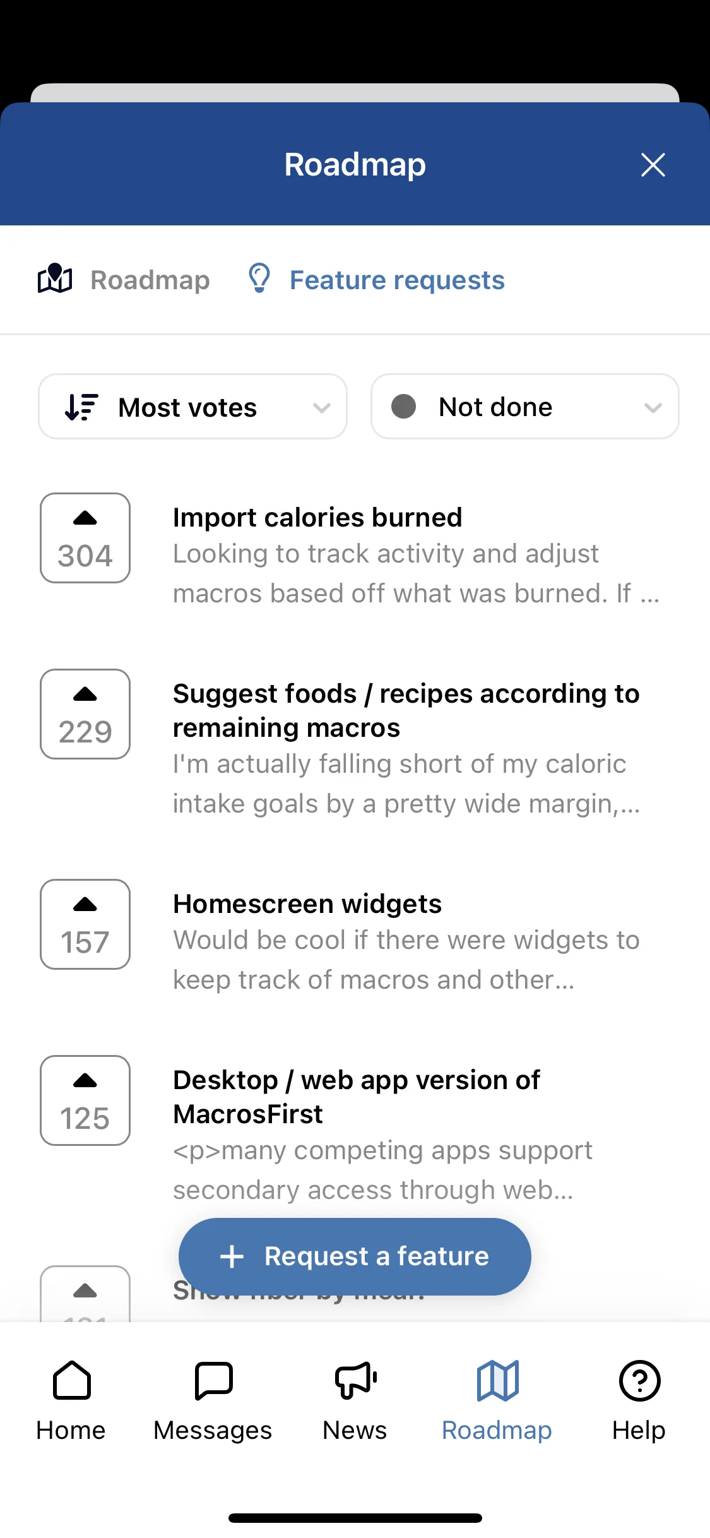Upvote Import calories burned request
The image size is (710, 1538).
[85, 538]
